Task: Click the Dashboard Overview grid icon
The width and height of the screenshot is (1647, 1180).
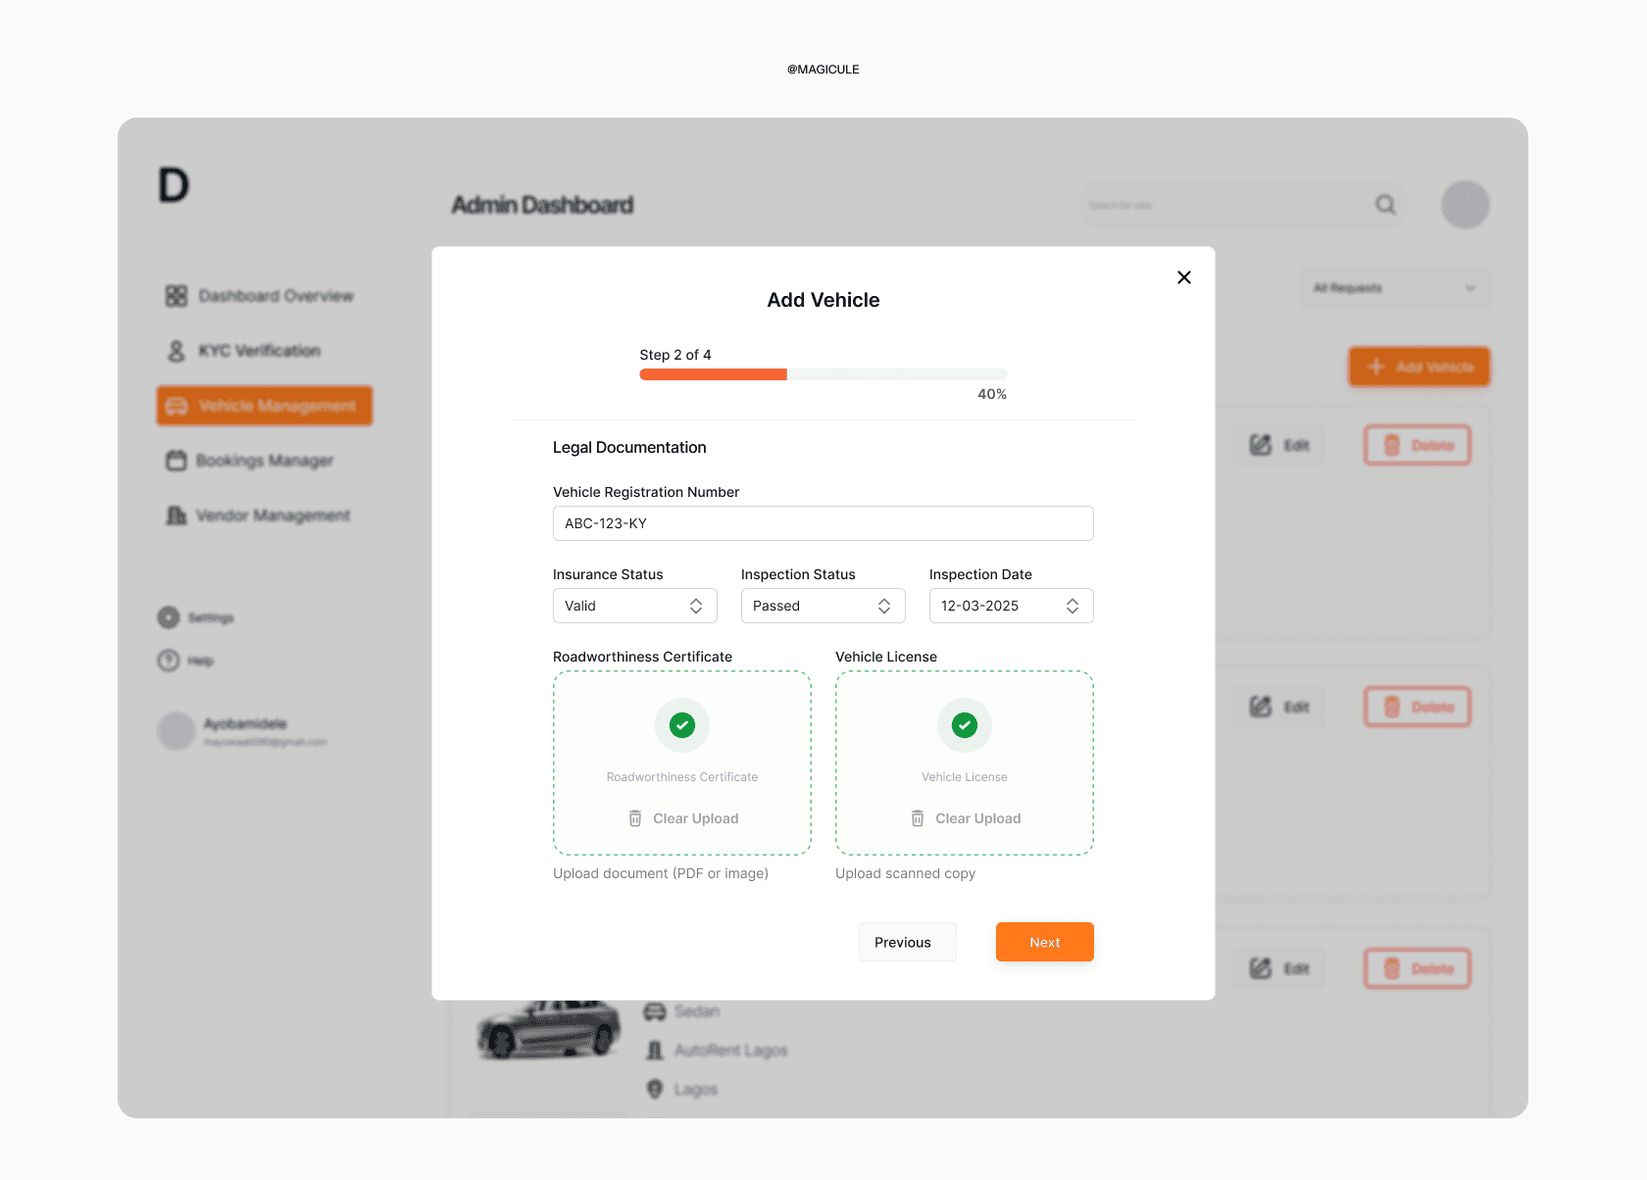Action: click(176, 296)
